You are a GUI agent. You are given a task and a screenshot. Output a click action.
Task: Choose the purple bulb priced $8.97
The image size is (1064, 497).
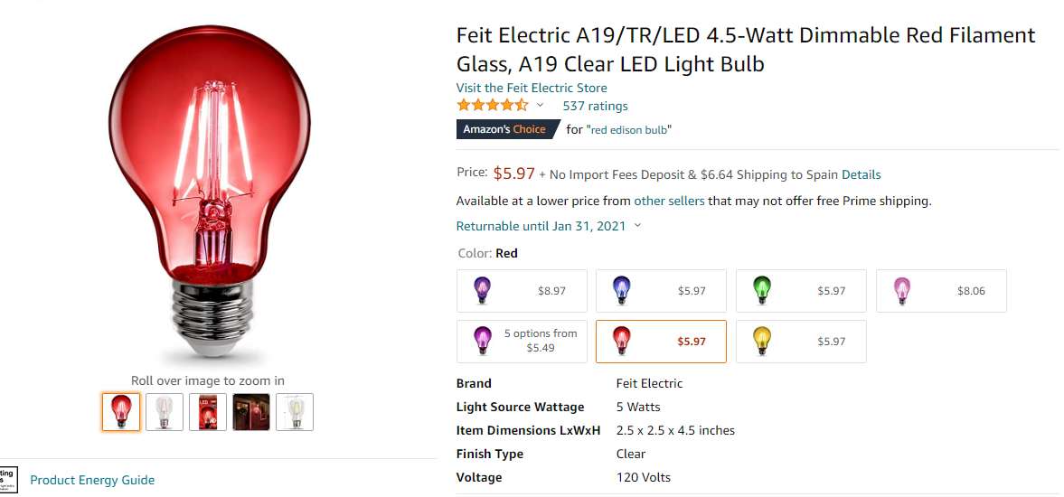(x=522, y=291)
